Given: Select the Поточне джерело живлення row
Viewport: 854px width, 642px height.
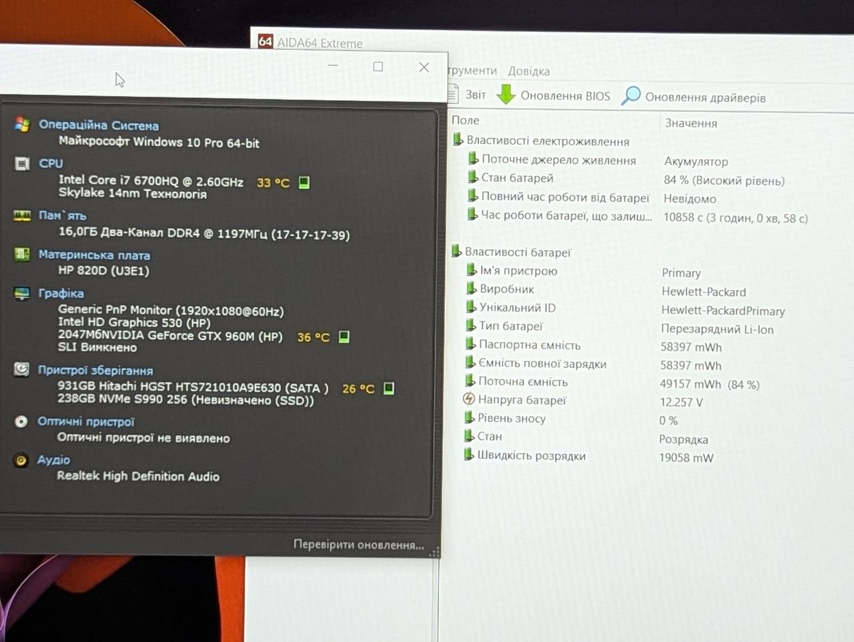Looking at the screenshot, I should coord(552,160).
